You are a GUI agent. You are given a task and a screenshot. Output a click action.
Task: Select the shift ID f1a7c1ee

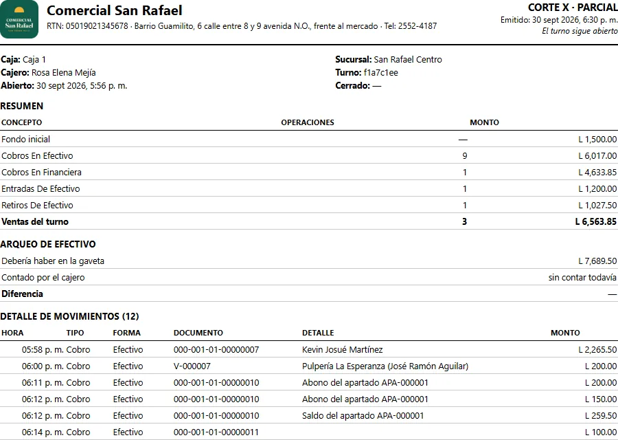tap(380, 73)
